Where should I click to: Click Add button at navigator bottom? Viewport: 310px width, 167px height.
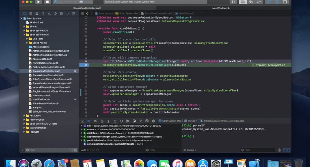pos(22,150)
